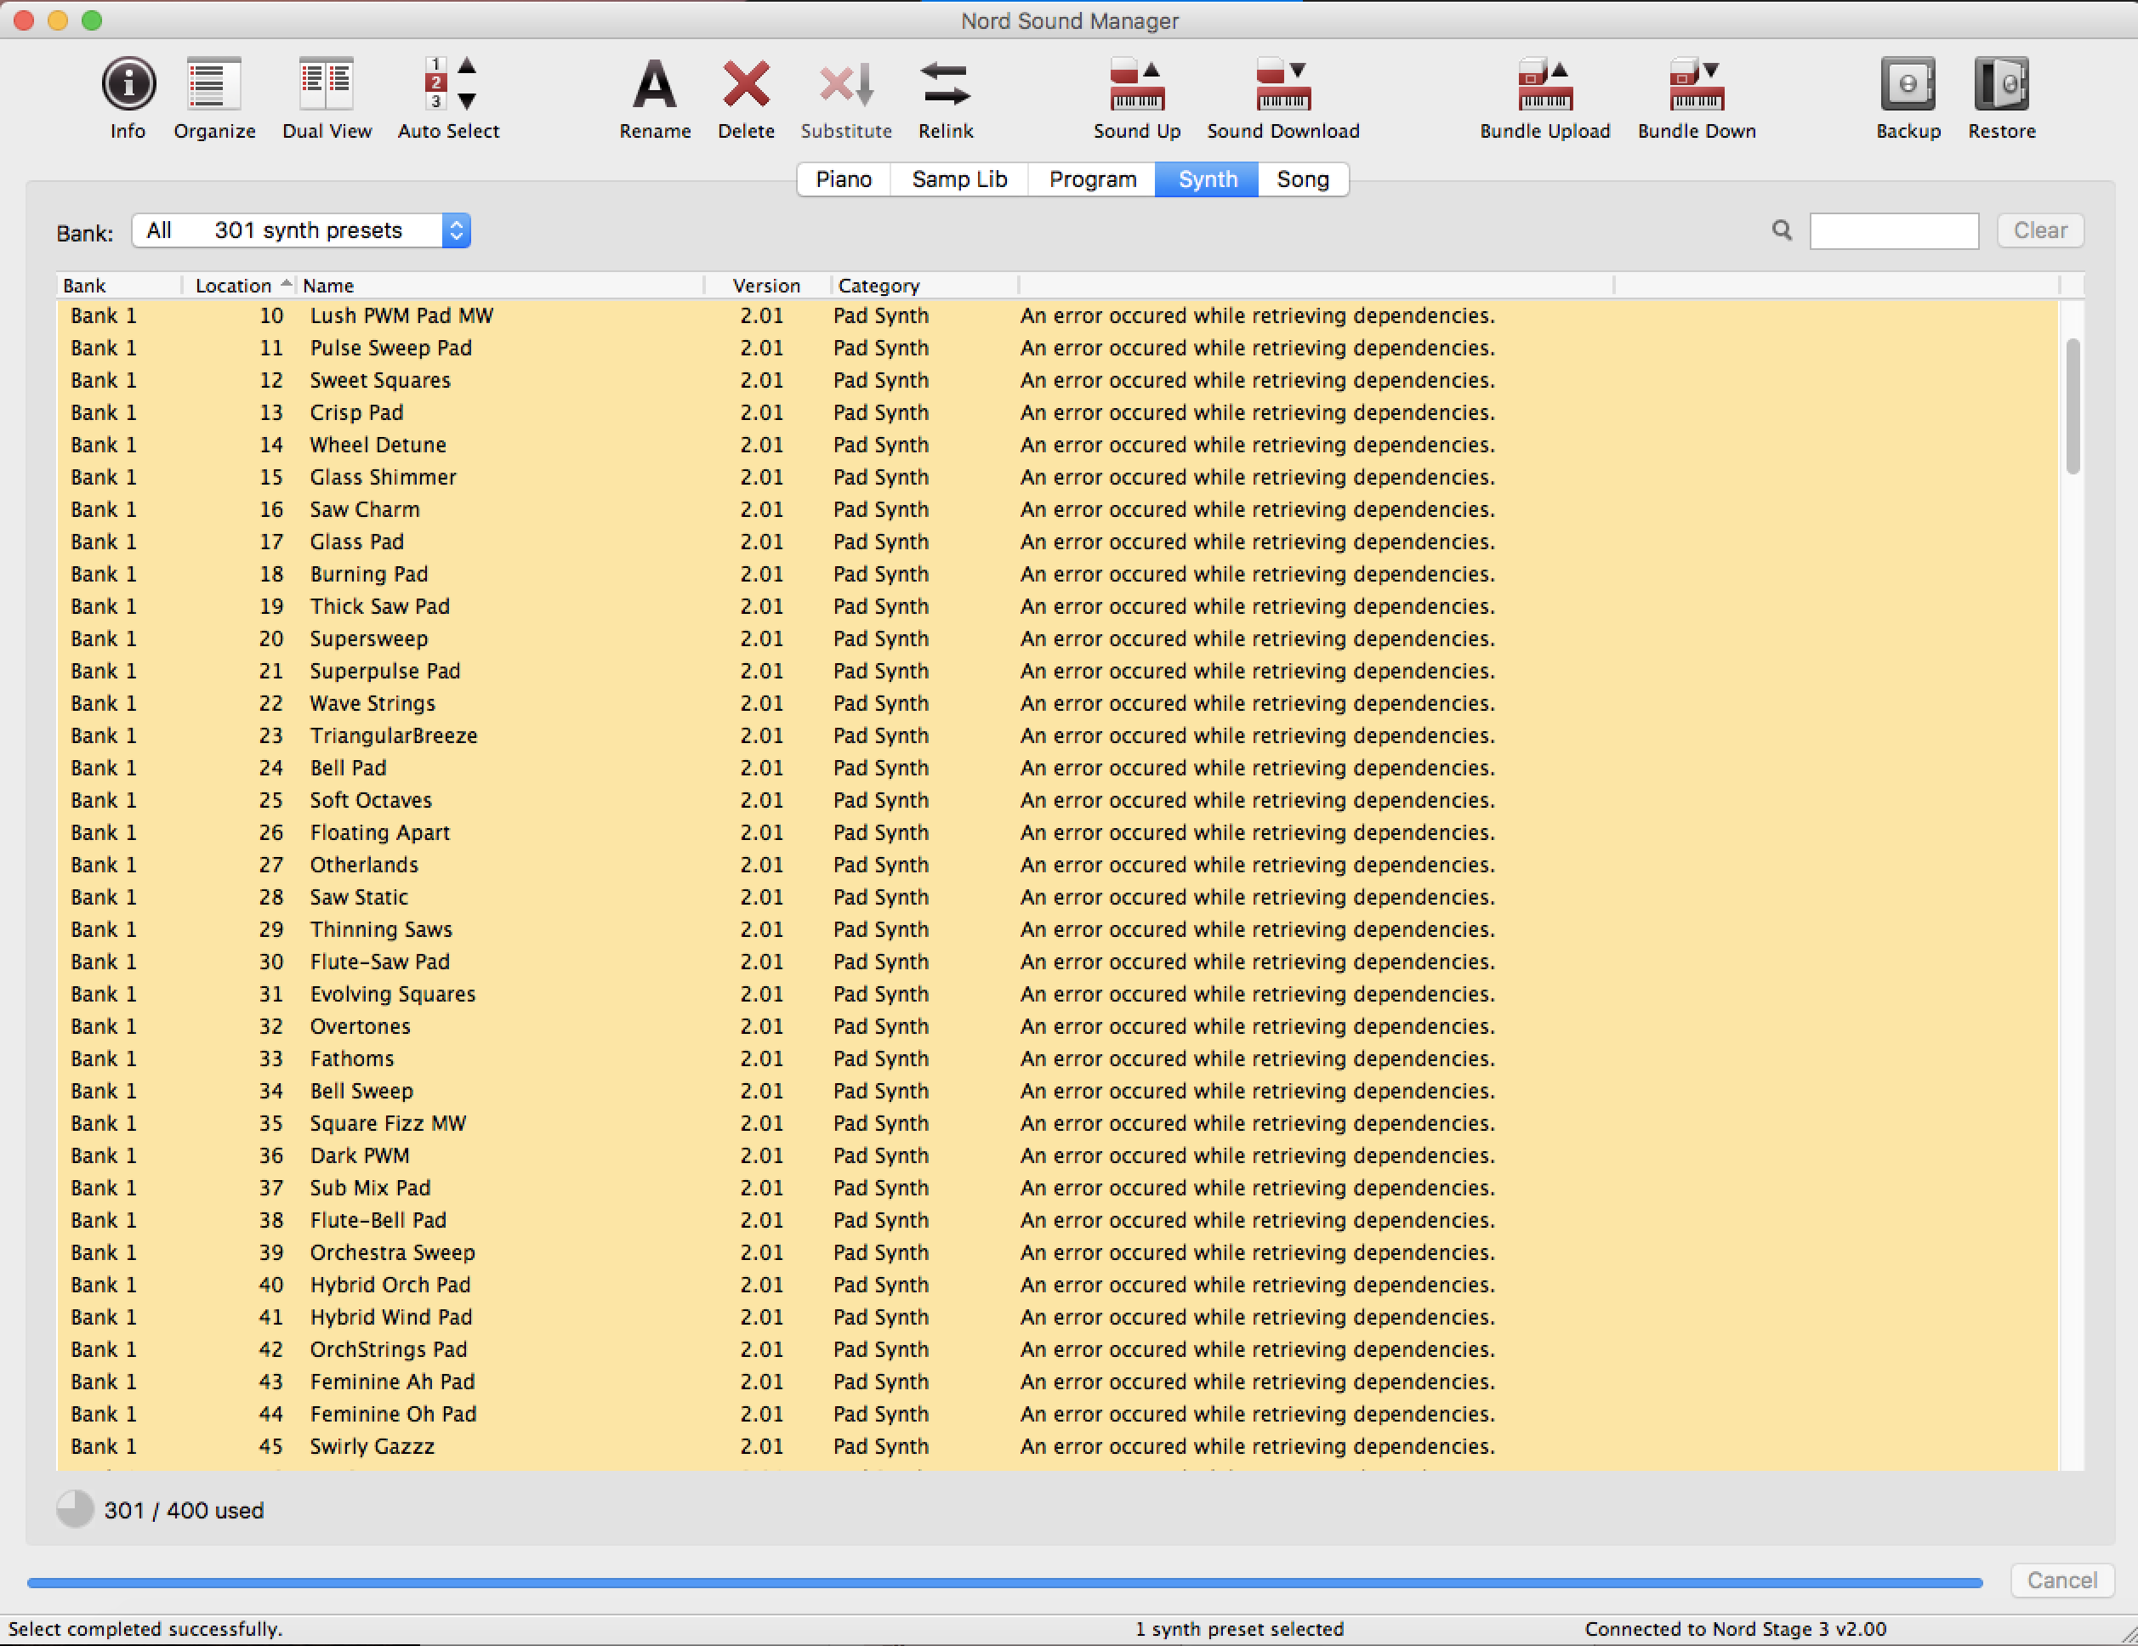Sort by the Category column header

(x=925, y=285)
